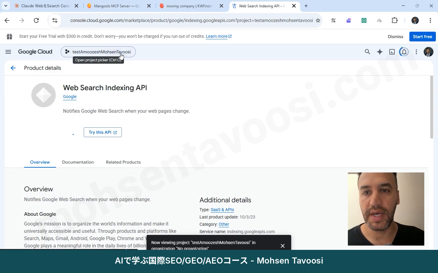Screen dimensions: 438x273
Task: Close the Now viewing project notification
Action: (x=283, y=246)
